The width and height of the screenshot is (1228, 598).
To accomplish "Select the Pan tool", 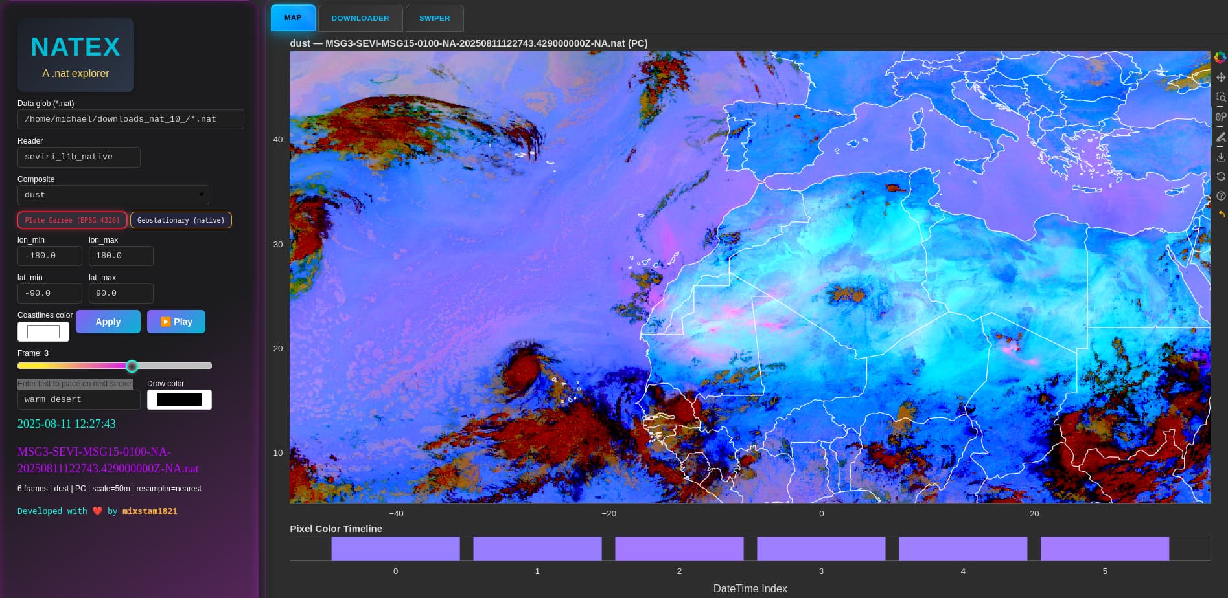I will pyautogui.click(x=1221, y=77).
